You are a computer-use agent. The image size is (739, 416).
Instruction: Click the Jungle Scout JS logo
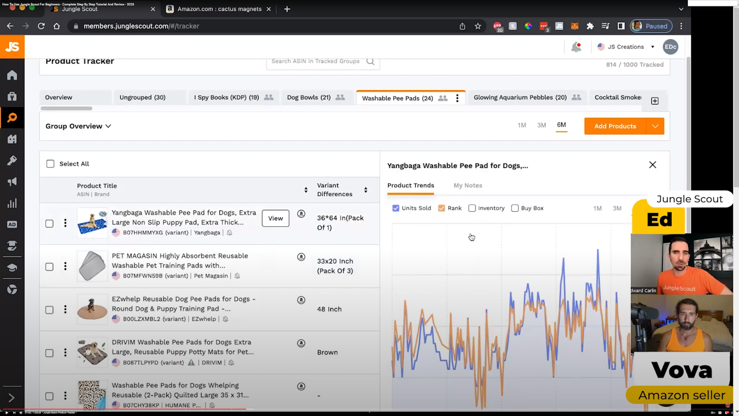pyautogui.click(x=12, y=47)
